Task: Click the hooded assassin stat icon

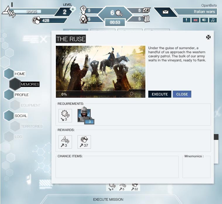Action: 83,19
